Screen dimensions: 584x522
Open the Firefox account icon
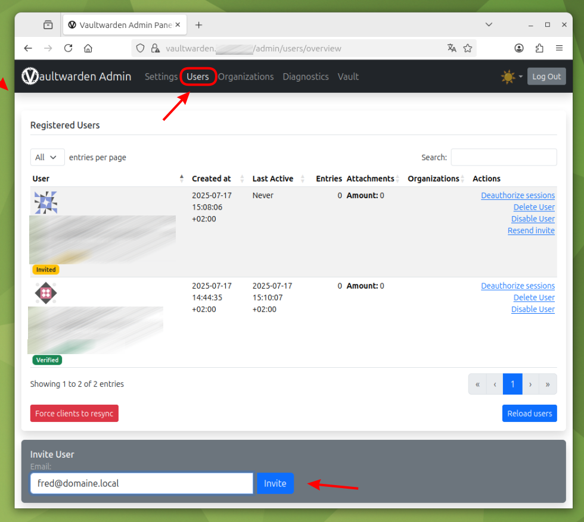519,48
